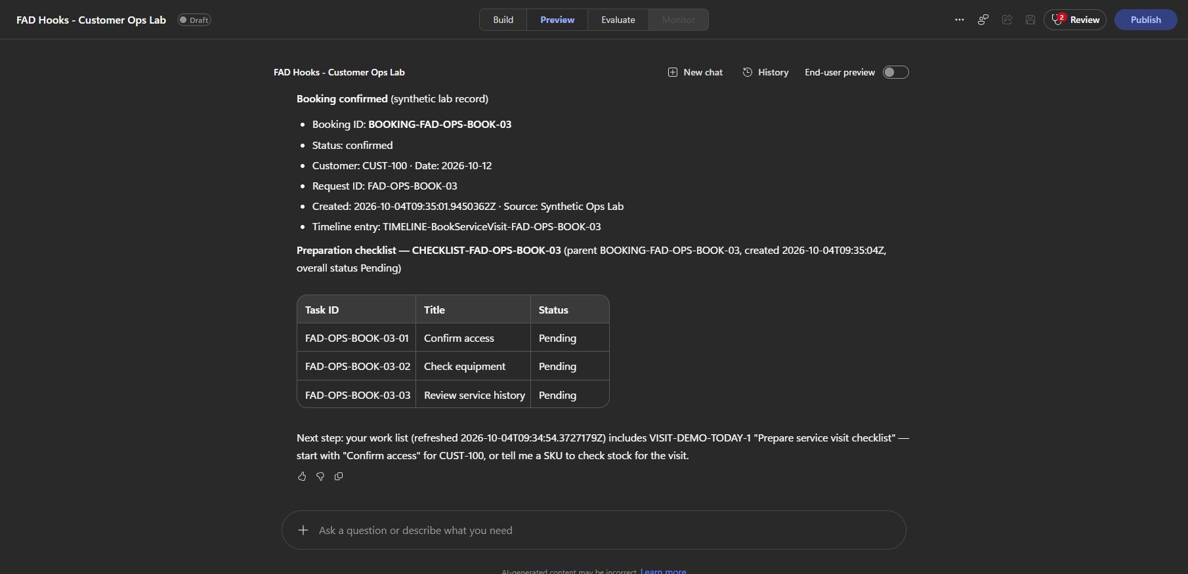Image resolution: width=1188 pixels, height=574 pixels.
Task: Click the Publish button
Action: (x=1145, y=20)
